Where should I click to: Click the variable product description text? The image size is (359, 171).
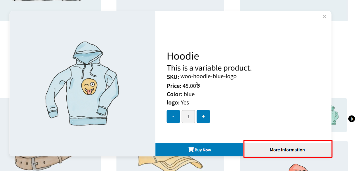pos(209,68)
